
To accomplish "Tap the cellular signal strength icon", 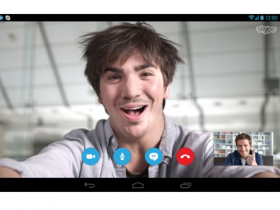I will 257,18.
